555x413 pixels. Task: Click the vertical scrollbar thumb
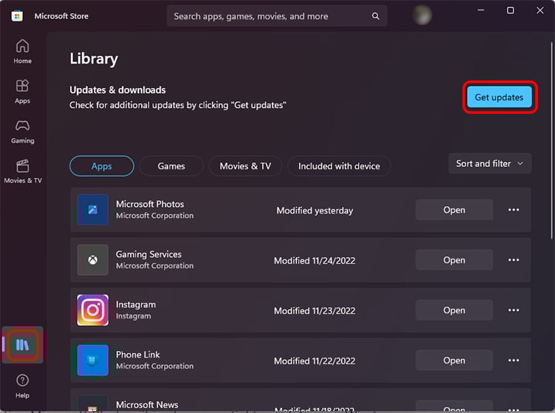click(551, 140)
